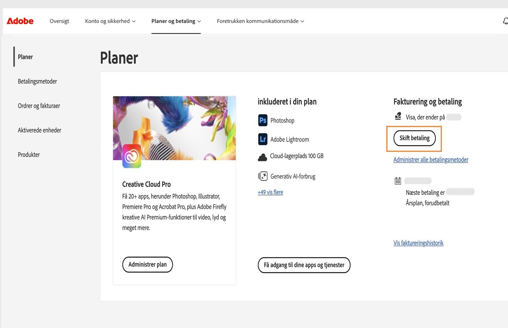Expand the Planer og betaling menu
Screen dimensions: 508x328
[x=176, y=21]
